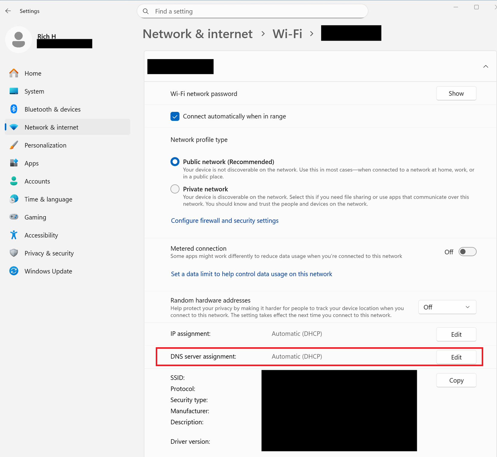Open Gaming settings
497x457 pixels.
click(35, 217)
